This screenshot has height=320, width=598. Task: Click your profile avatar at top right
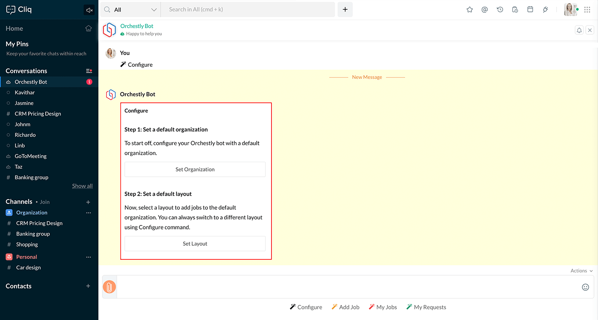[570, 10]
